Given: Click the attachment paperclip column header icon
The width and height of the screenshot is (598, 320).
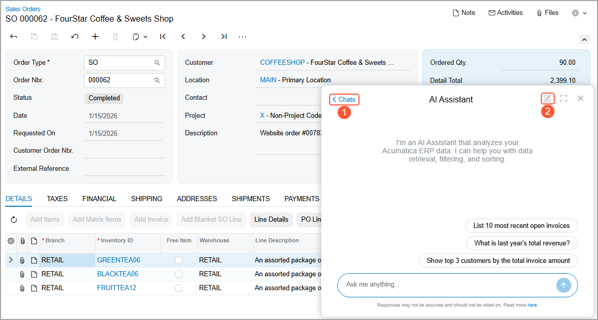Looking at the screenshot, I should tap(22, 240).
